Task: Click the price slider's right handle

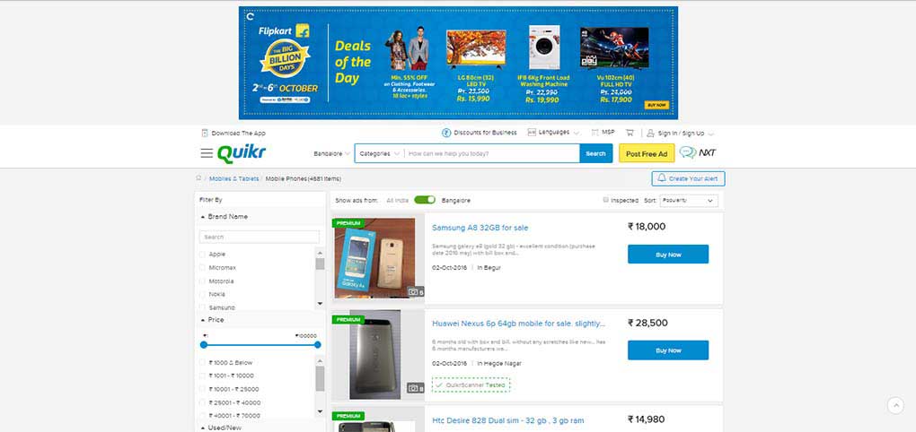Action: (318, 344)
